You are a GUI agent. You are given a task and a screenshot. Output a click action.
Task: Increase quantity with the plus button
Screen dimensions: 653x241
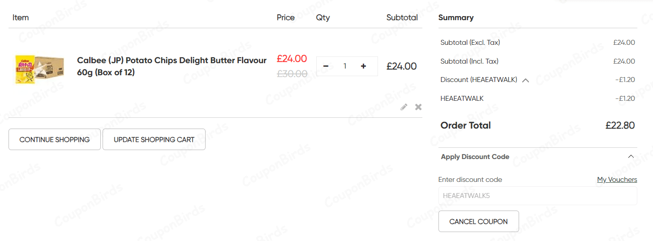click(363, 66)
